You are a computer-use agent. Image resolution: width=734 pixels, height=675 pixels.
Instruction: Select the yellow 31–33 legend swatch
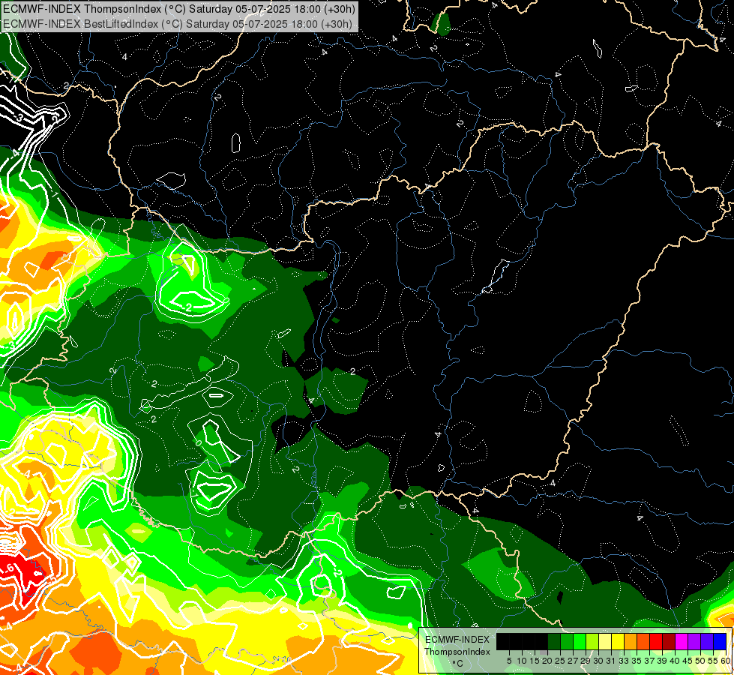(x=618, y=641)
